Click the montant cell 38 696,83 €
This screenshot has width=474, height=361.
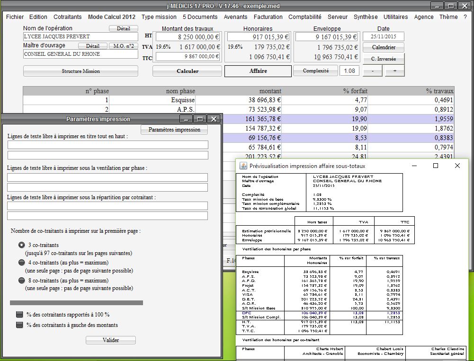pos(239,100)
